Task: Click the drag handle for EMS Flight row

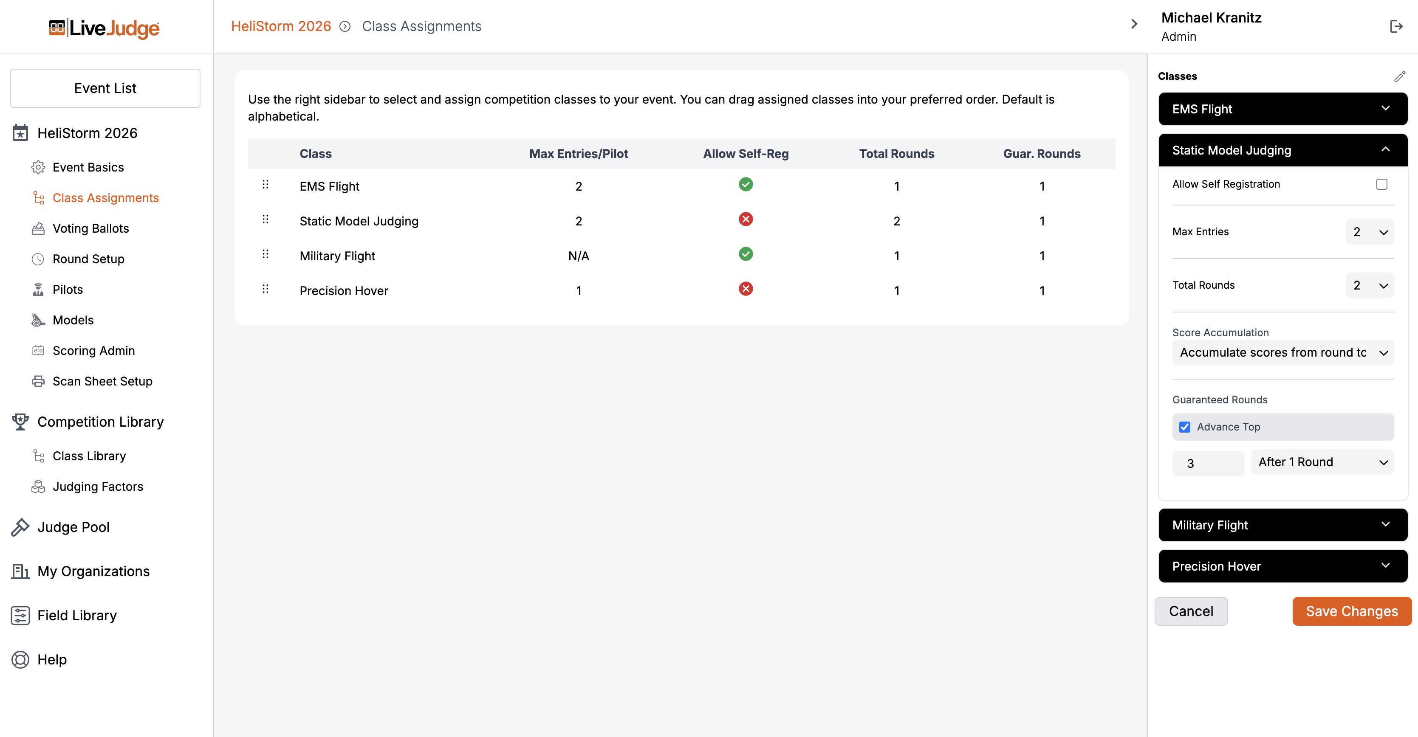Action: (x=266, y=185)
